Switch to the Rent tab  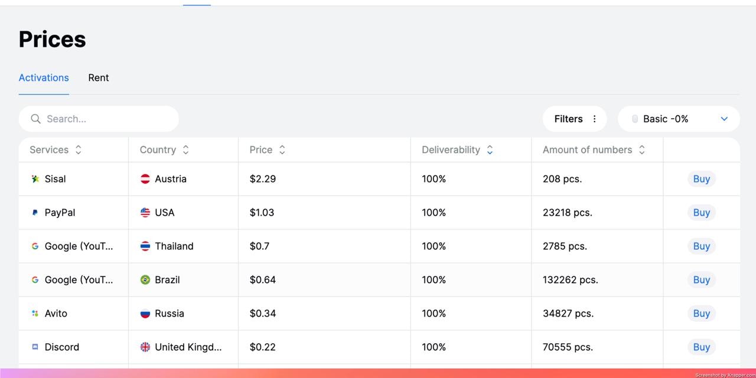[99, 78]
